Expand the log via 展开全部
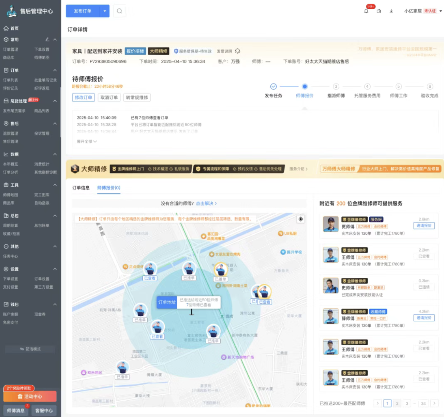 coord(87,141)
